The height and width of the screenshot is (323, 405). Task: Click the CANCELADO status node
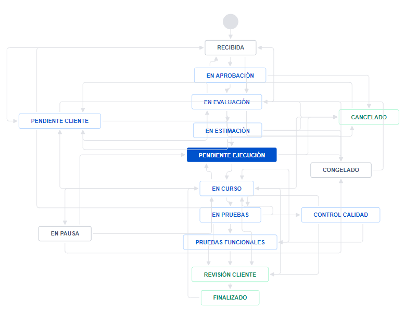[369, 117]
